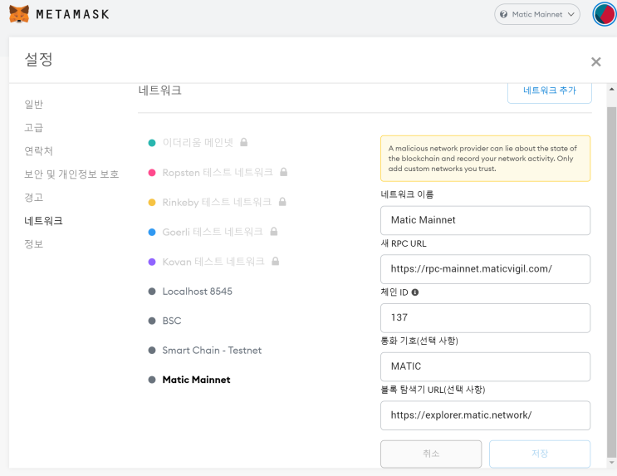The width and height of the screenshot is (617, 476).
Task: Click the 네트워크 section heading
Action: 159,91
